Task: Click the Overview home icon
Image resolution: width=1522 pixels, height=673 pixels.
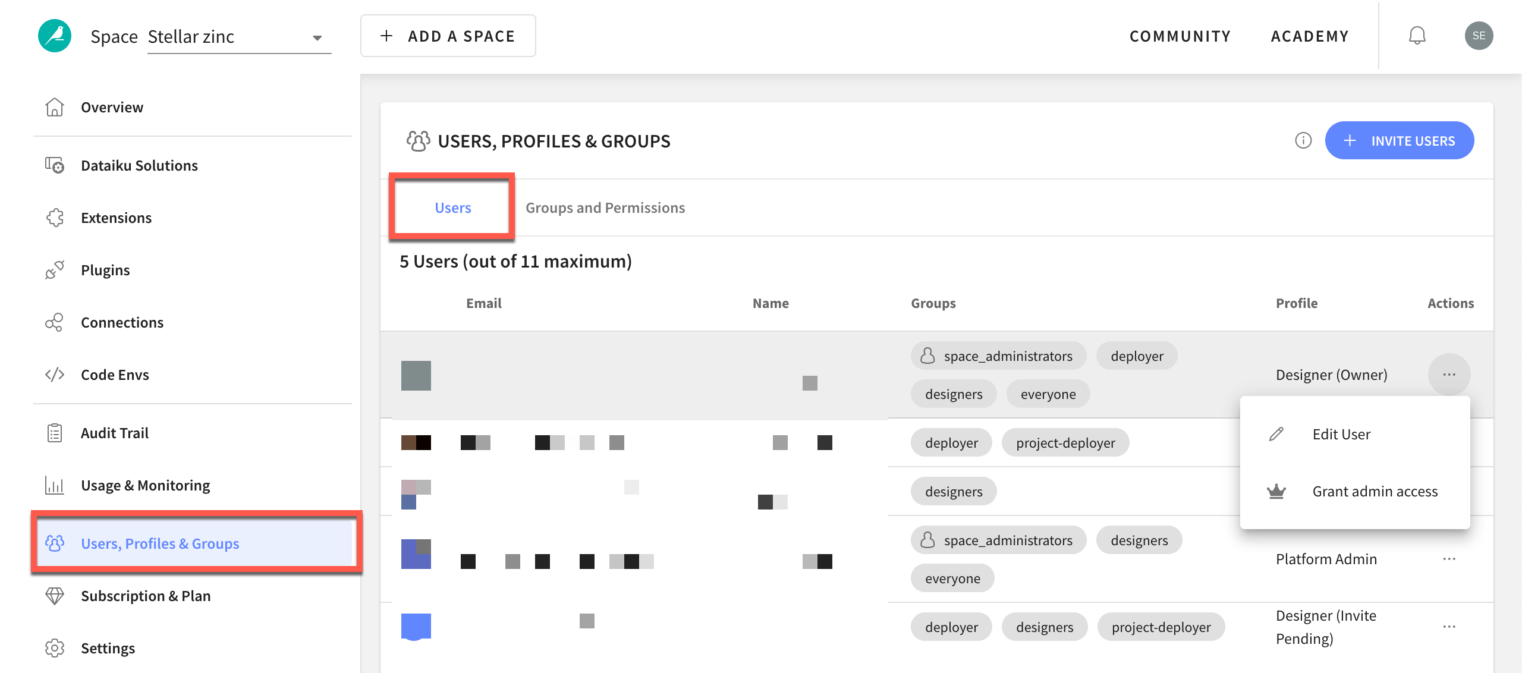Action: 55,107
